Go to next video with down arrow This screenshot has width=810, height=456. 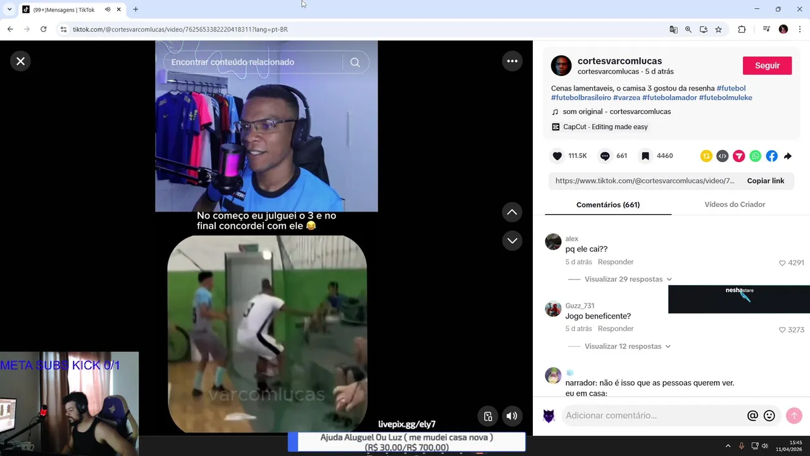(x=512, y=241)
